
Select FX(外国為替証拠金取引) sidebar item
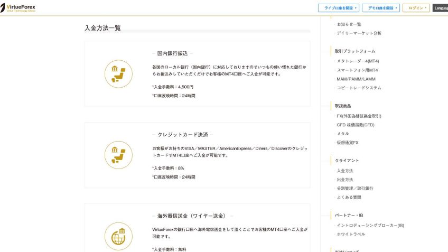click(359, 116)
